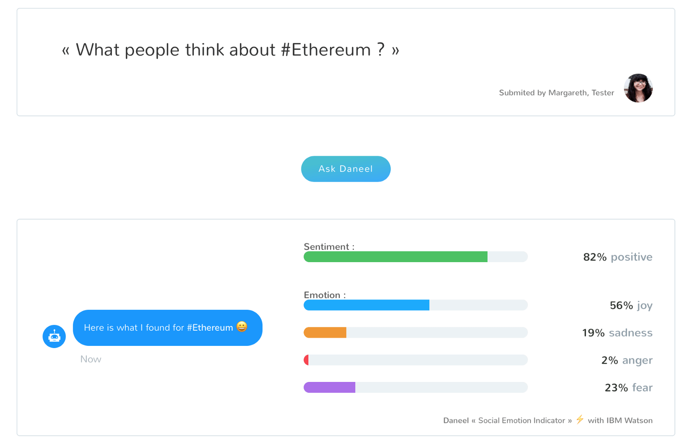Click the Ask Daneel button
694x444 pixels.
(346, 169)
